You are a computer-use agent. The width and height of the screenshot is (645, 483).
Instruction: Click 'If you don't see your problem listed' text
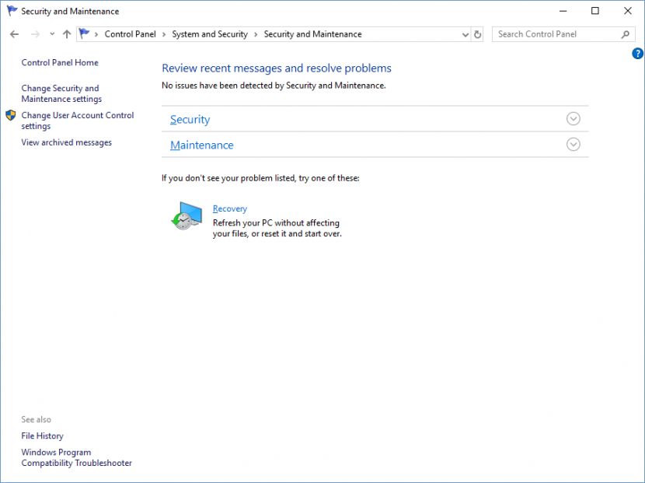[260, 178]
